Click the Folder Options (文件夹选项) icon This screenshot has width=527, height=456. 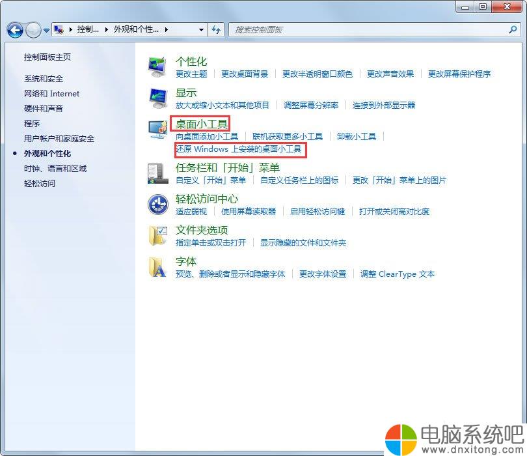point(158,236)
